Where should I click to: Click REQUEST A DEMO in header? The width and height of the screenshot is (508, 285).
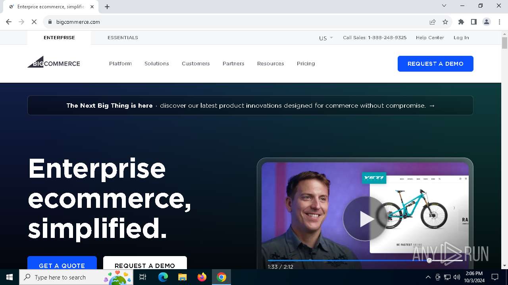pyautogui.click(x=435, y=64)
